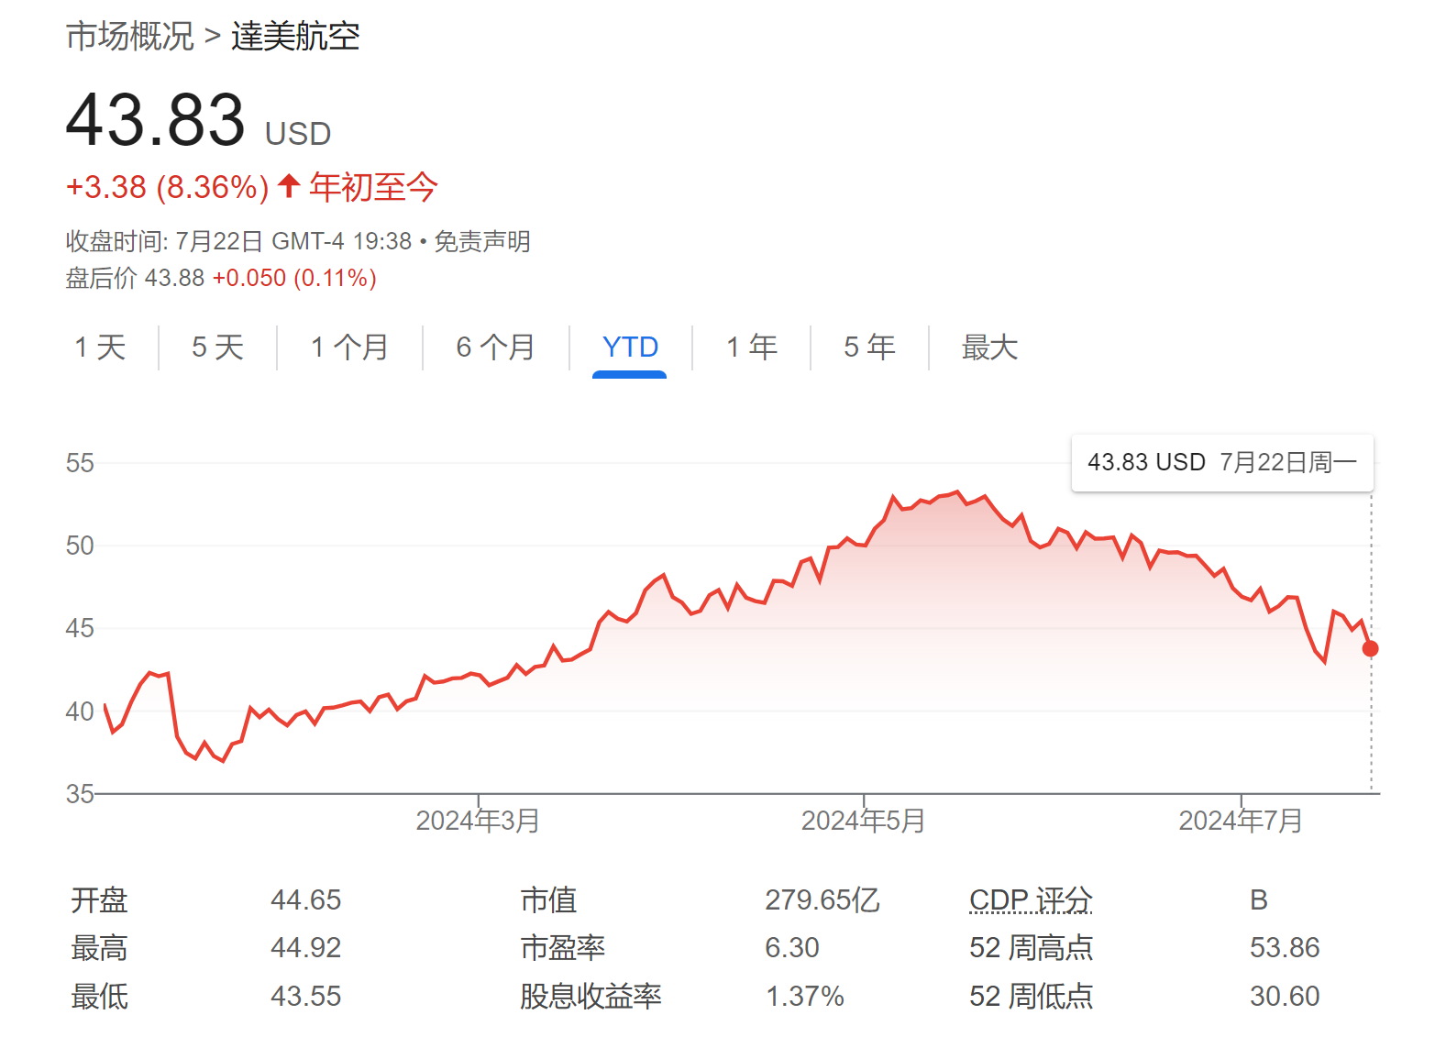The image size is (1435, 1037).
Task: View the 5 年 chart range
Action: click(869, 348)
